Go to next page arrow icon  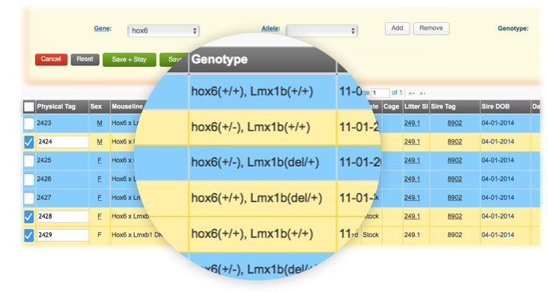412,93
